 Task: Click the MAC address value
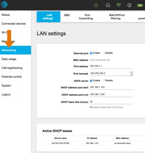[x=100, y=60]
